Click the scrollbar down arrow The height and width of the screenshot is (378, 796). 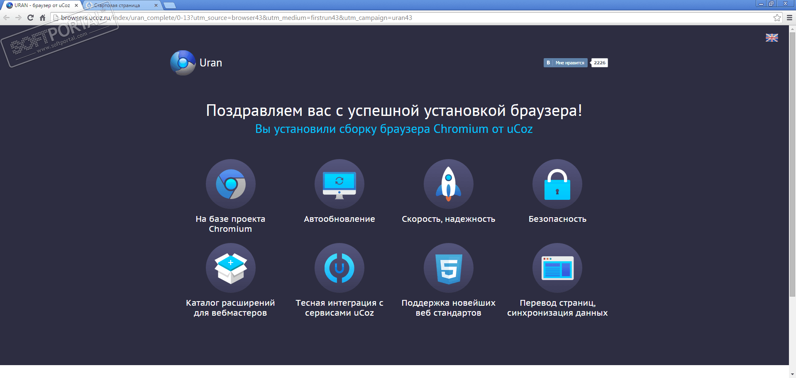792,375
